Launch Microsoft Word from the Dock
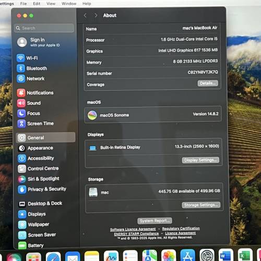 (x=226, y=255)
